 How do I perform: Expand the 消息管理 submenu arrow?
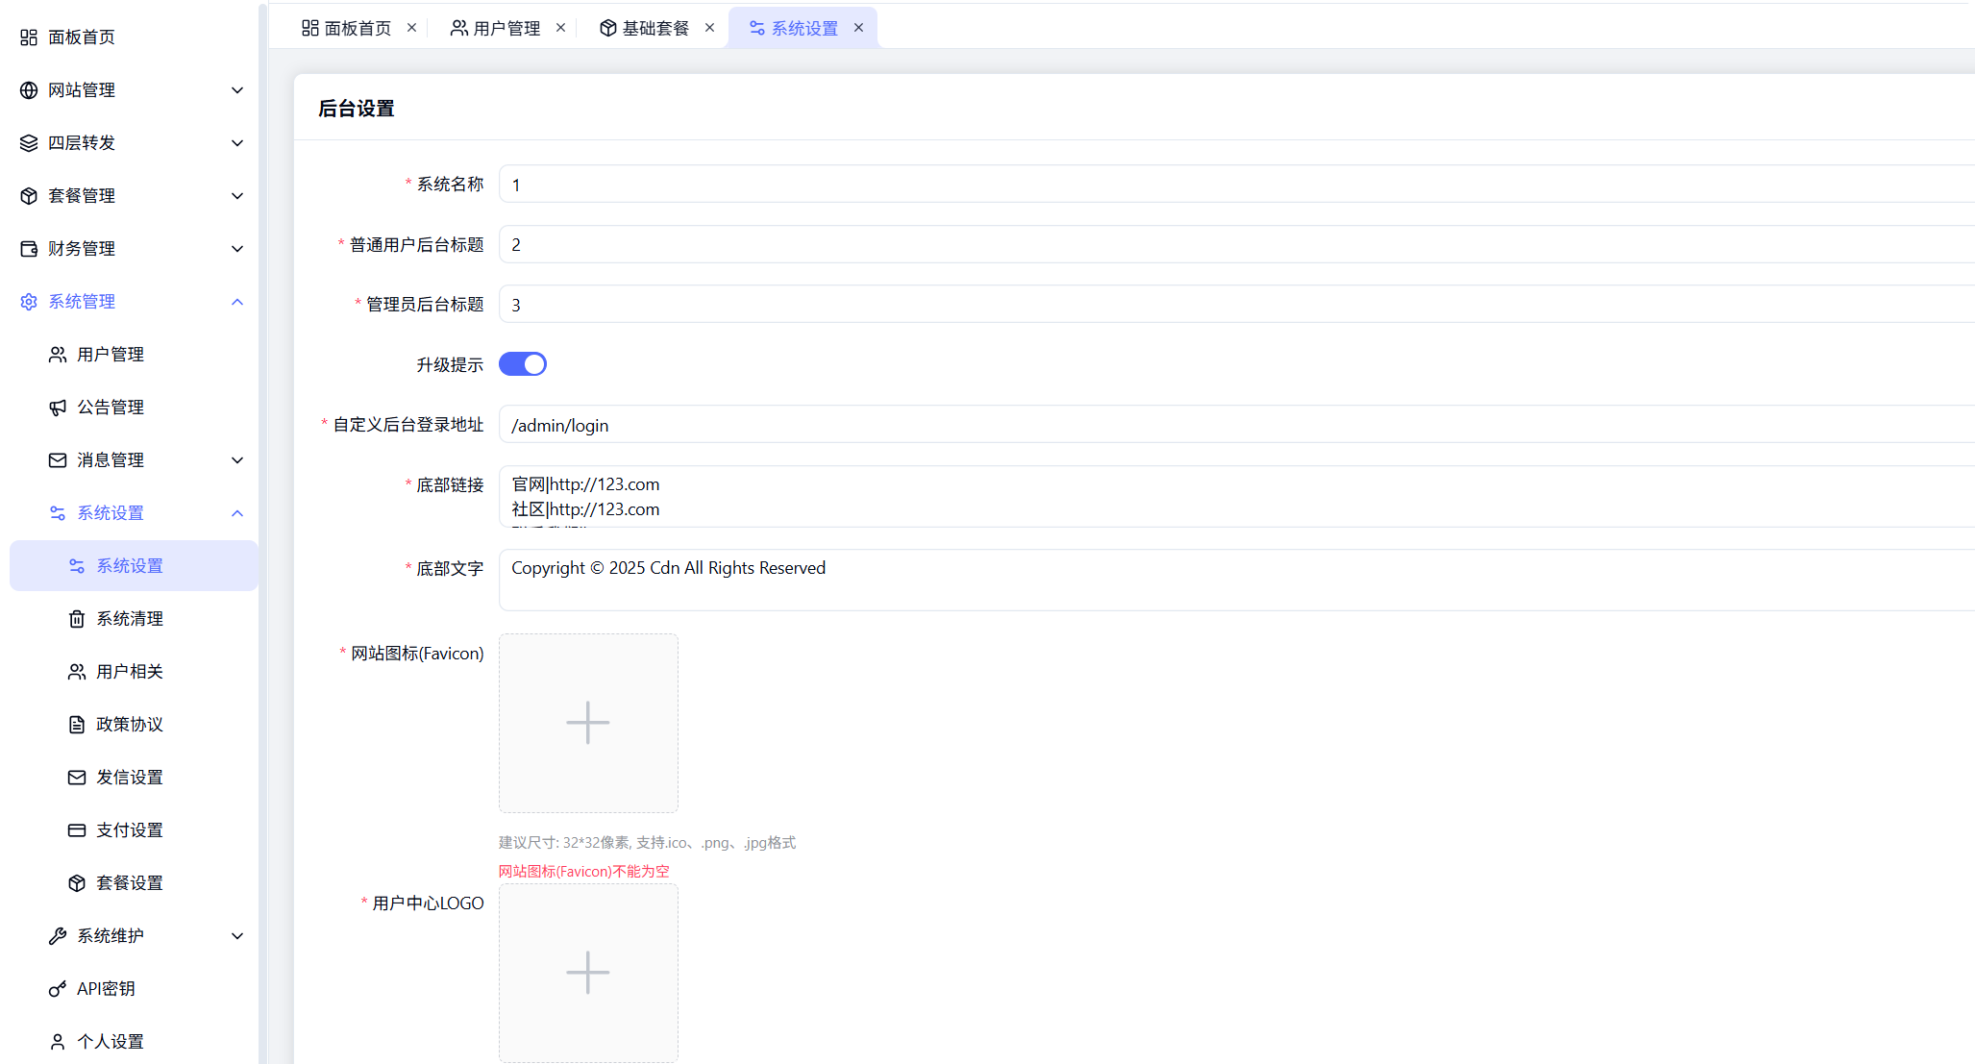tap(237, 460)
